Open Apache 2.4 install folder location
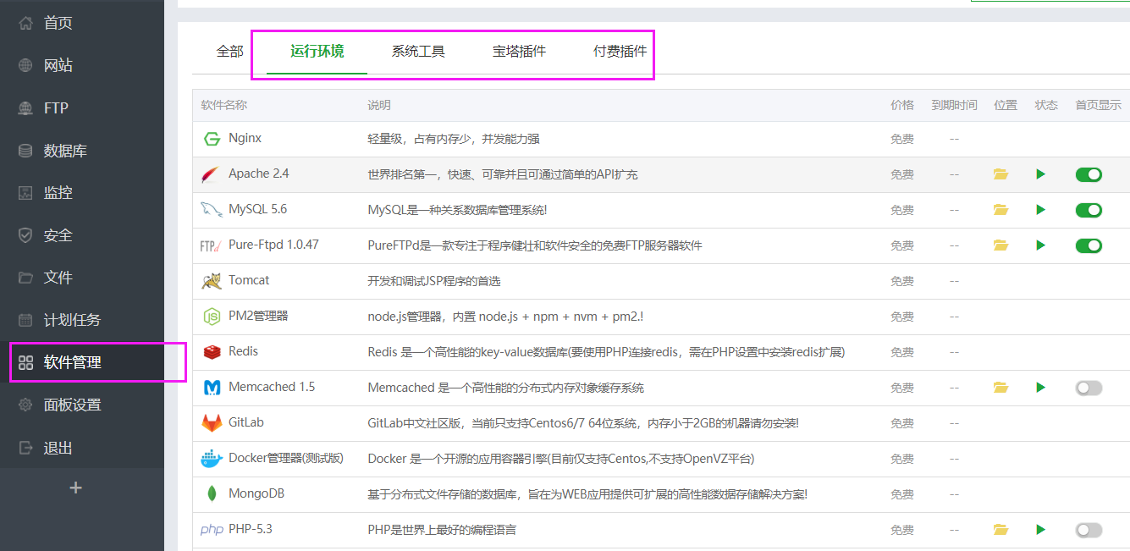1130x551 pixels. click(1001, 174)
